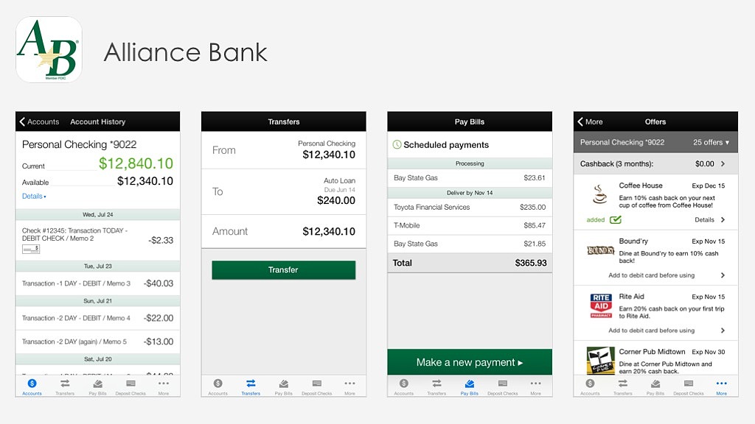Select Deposit Checks icon in Pay Bills screen tab bar
Image resolution: width=755 pixels, height=424 pixels.
point(503,383)
